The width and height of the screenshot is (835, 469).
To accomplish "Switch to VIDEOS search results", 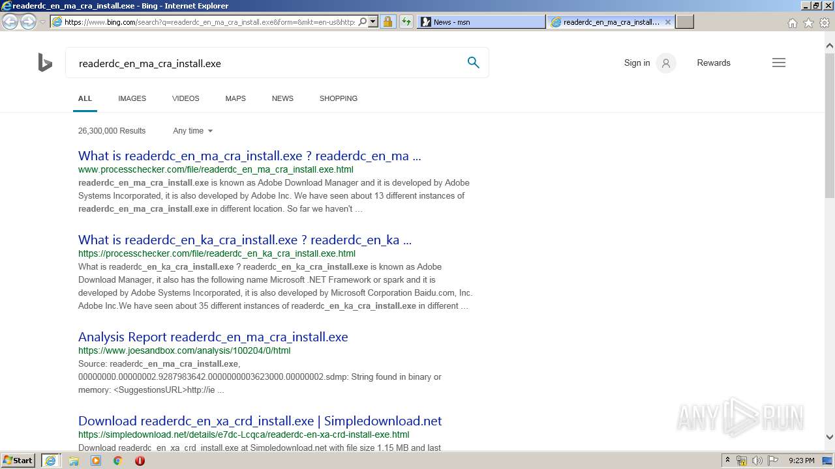I will [186, 98].
